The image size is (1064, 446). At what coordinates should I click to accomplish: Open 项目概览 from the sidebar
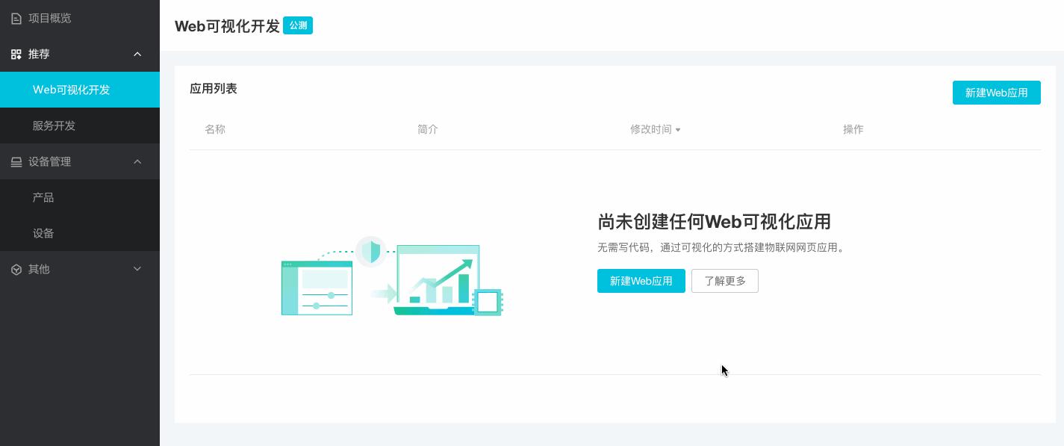pyautogui.click(x=50, y=18)
